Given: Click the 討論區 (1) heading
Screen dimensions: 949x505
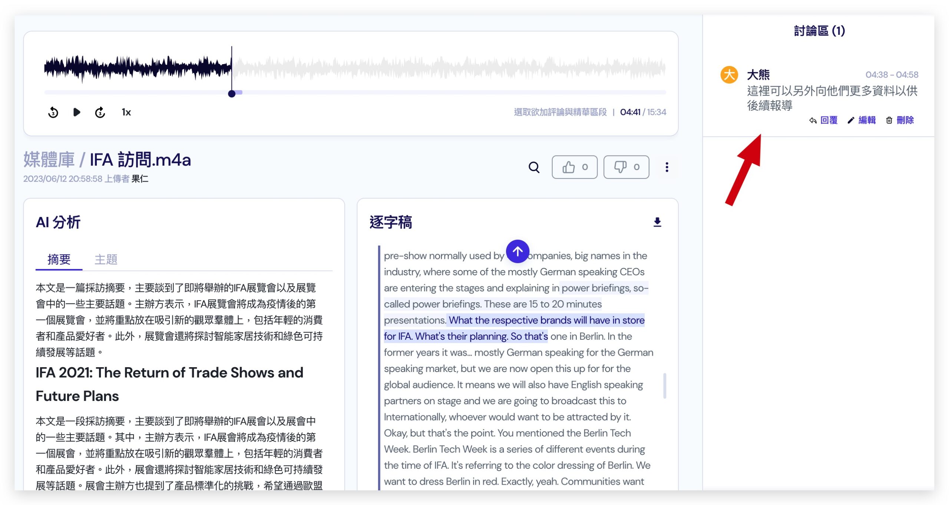Looking at the screenshot, I should [819, 31].
